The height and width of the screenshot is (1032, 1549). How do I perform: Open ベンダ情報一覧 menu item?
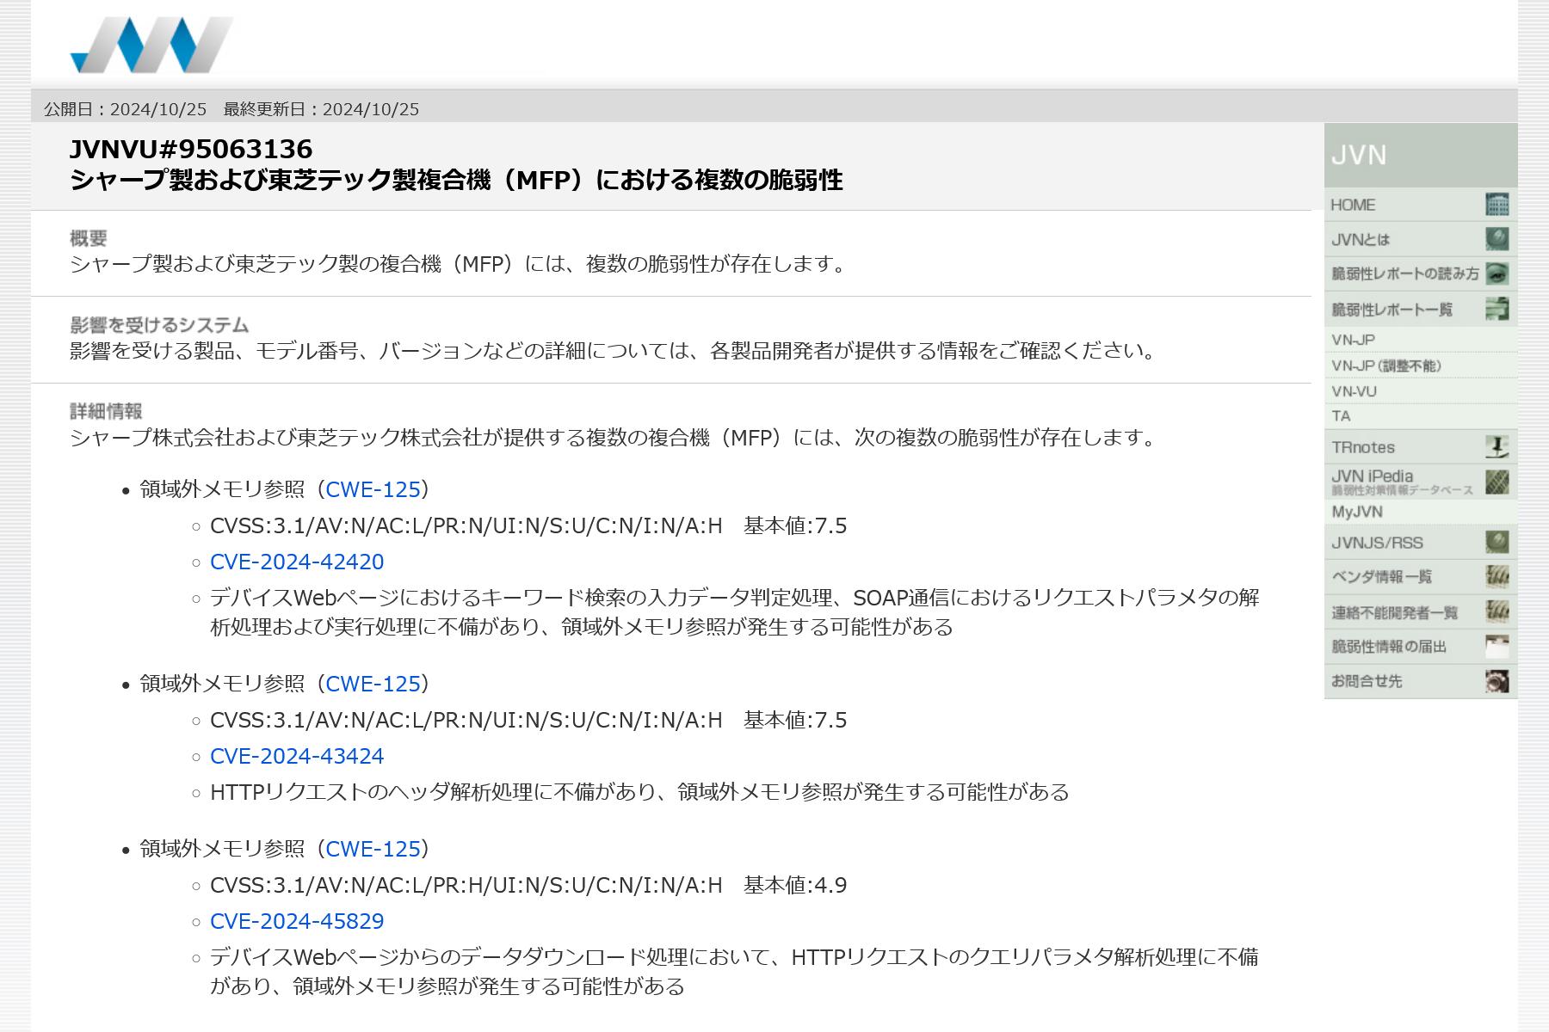click(x=1421, y=577)
